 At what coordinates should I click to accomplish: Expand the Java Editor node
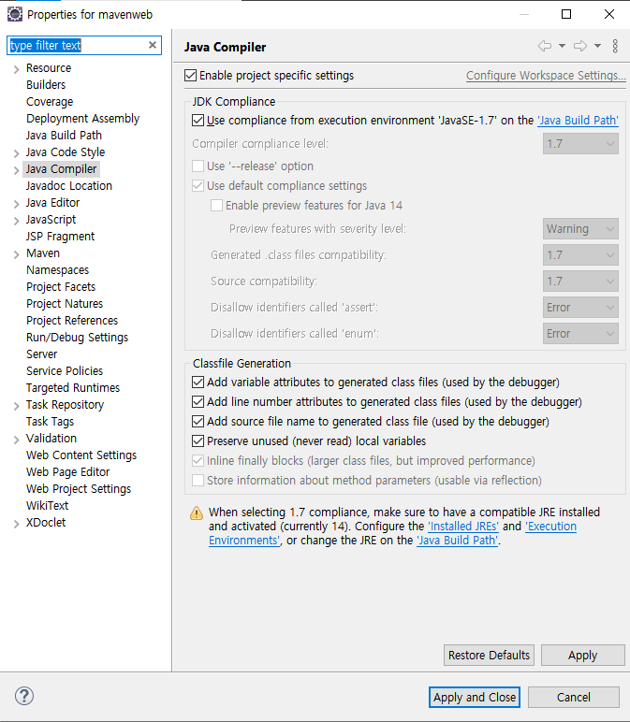pyautogui.click(x=16, y=204)
